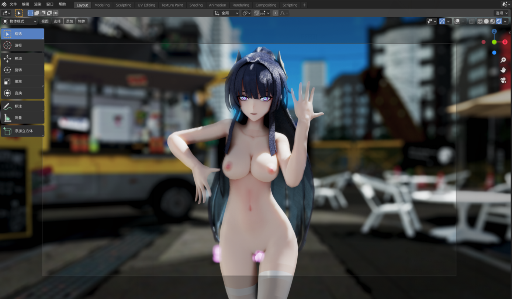
Task: Activate the Add Cube (添加立方体) tool
Action: tap(22, 131)
